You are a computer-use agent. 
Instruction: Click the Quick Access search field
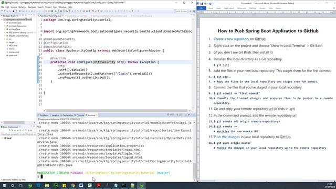[x=181, y=11]
